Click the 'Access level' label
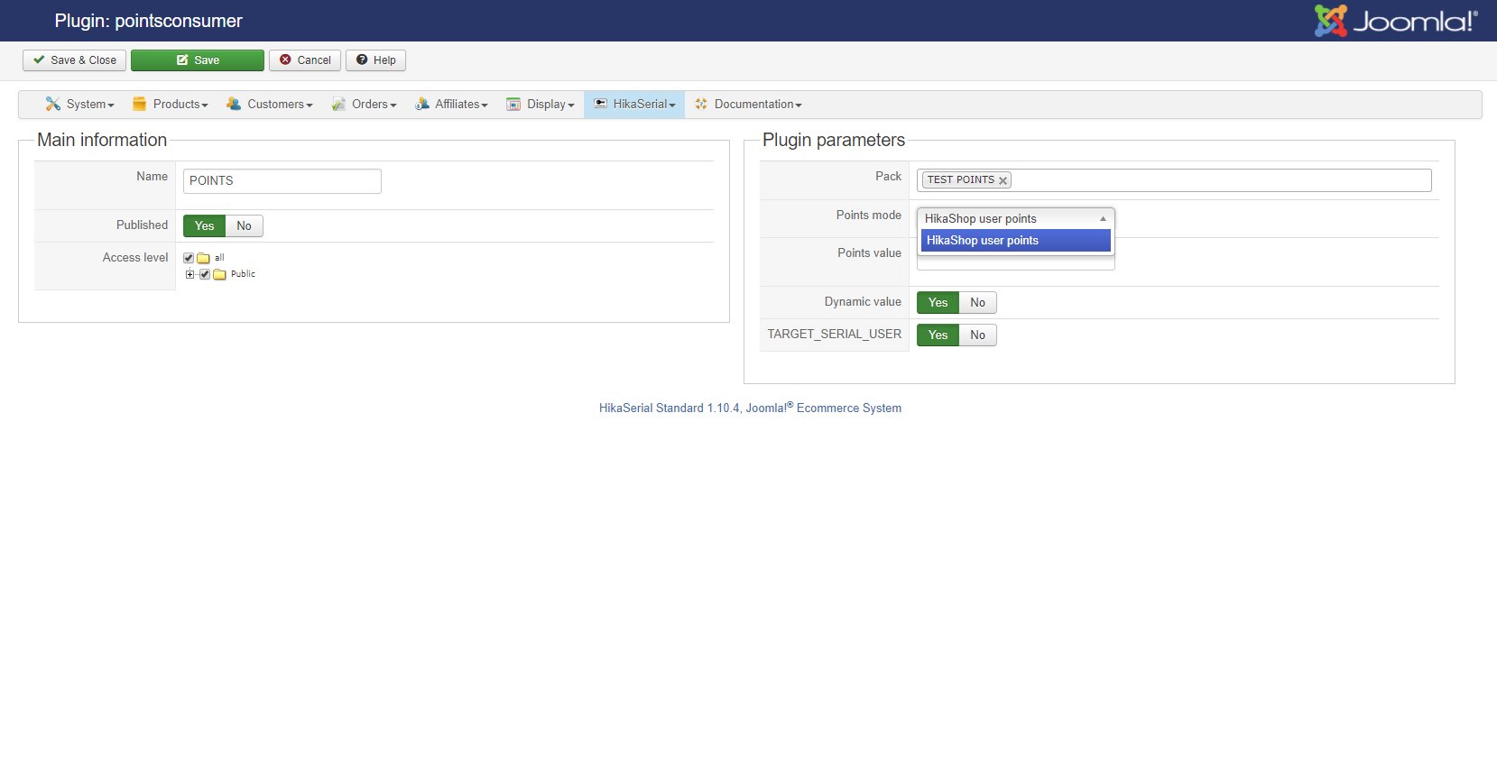 click(135, 258)
